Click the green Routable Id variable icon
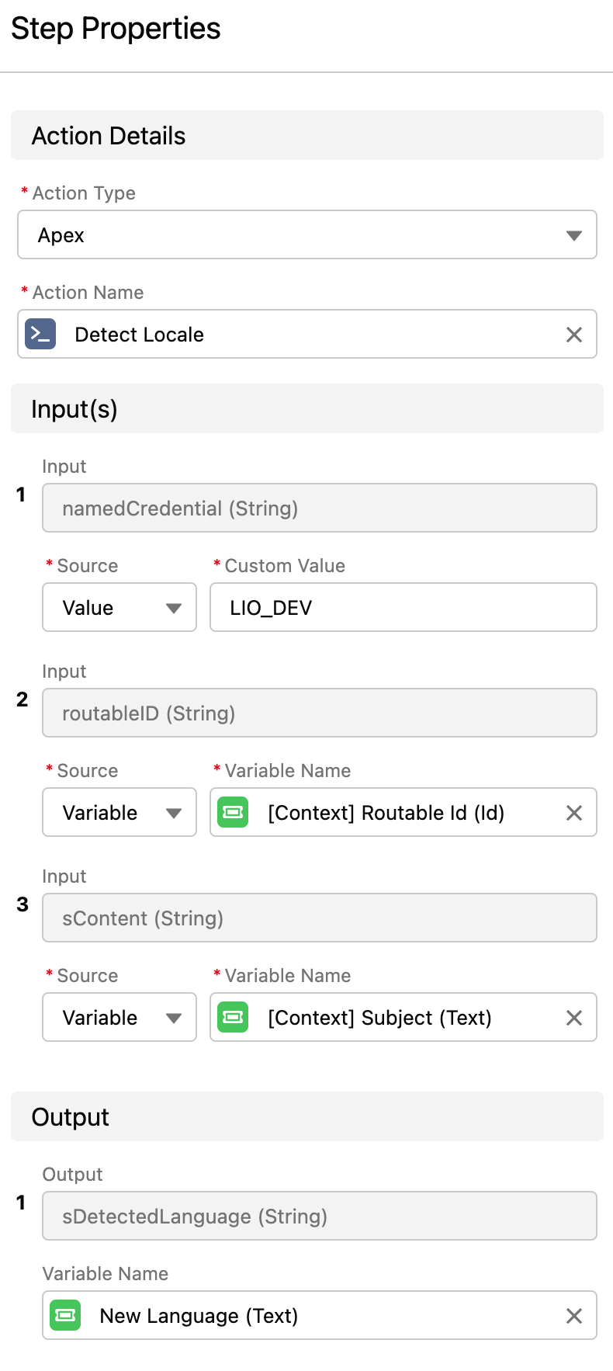 click(x=233, y=812)
